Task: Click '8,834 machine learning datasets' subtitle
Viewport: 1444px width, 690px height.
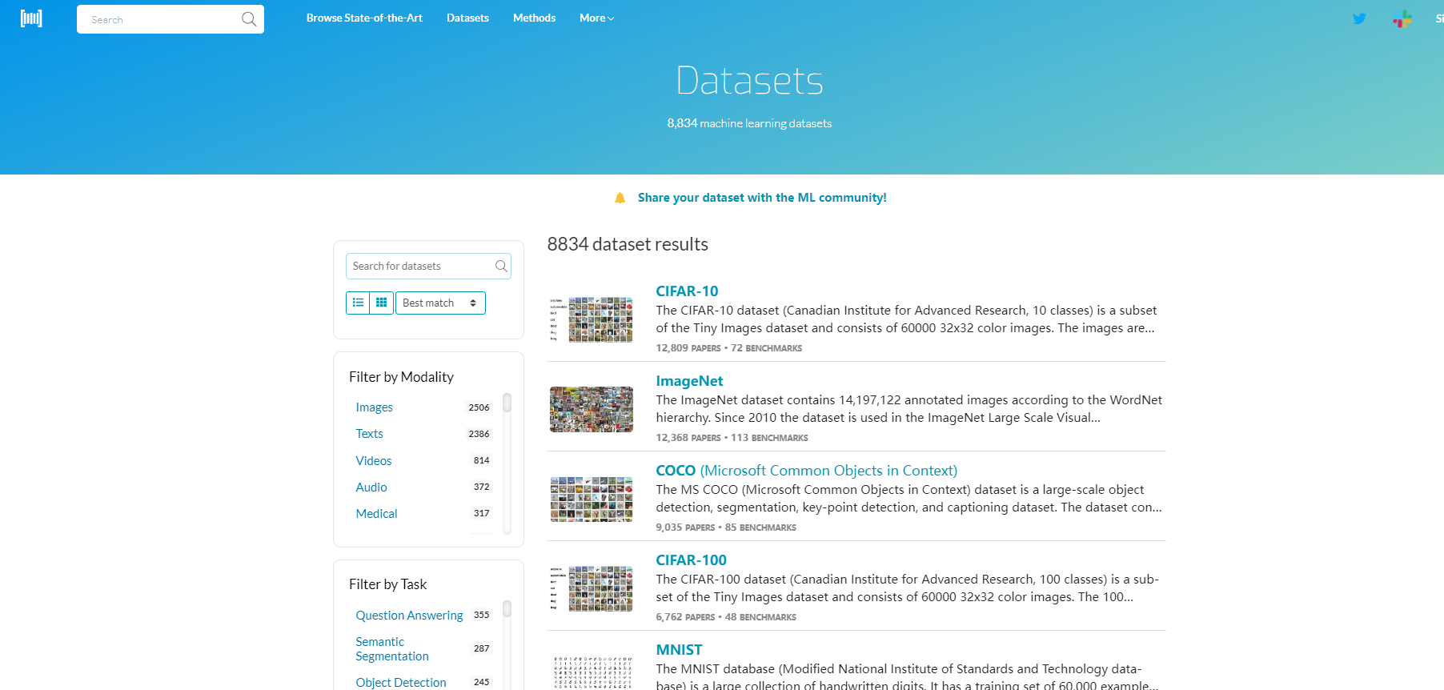Action: coord(749,123)
